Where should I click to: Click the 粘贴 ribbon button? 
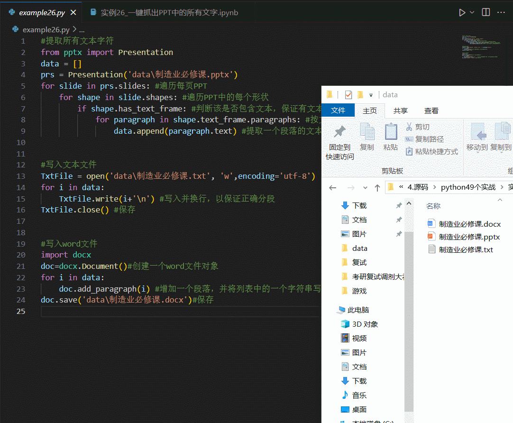click(x=391, y=137)
